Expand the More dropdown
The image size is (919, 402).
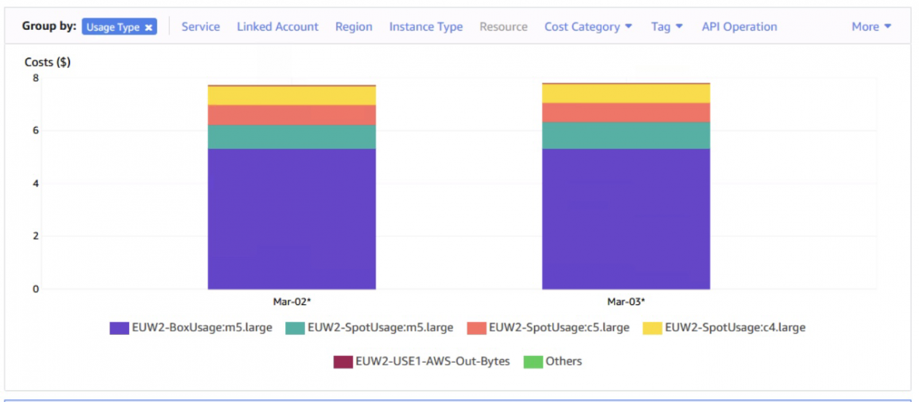coord(872,26)
